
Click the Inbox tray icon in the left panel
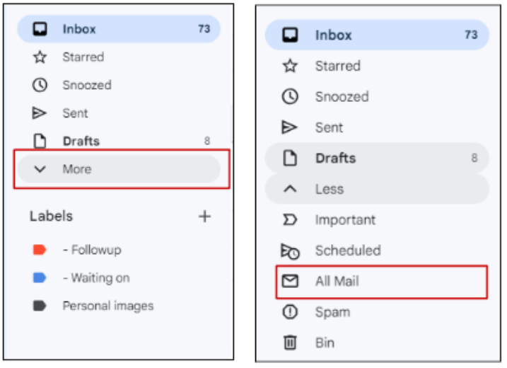coord(40,29)
